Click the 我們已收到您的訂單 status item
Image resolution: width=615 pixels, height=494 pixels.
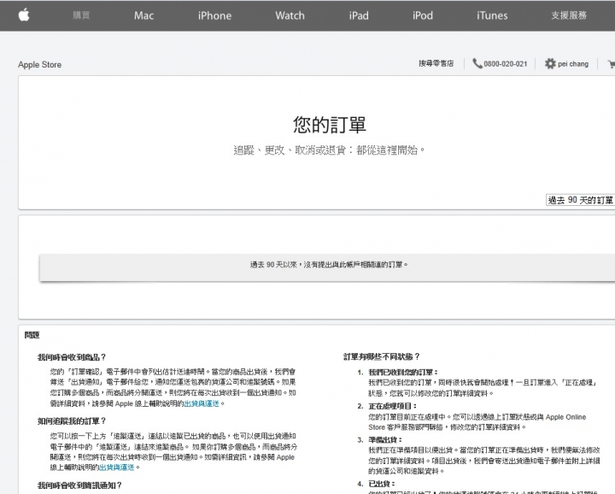click(403, 372)
